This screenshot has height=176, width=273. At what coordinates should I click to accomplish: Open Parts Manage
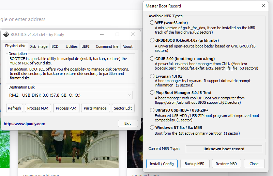pos(95,108)
